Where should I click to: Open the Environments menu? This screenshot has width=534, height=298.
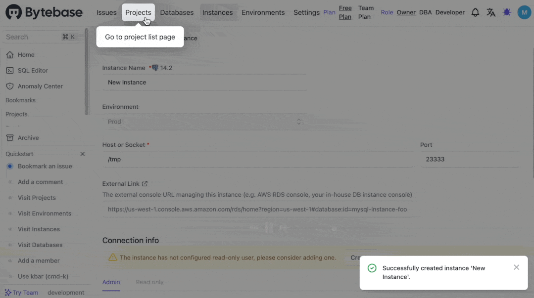point(263,12)
